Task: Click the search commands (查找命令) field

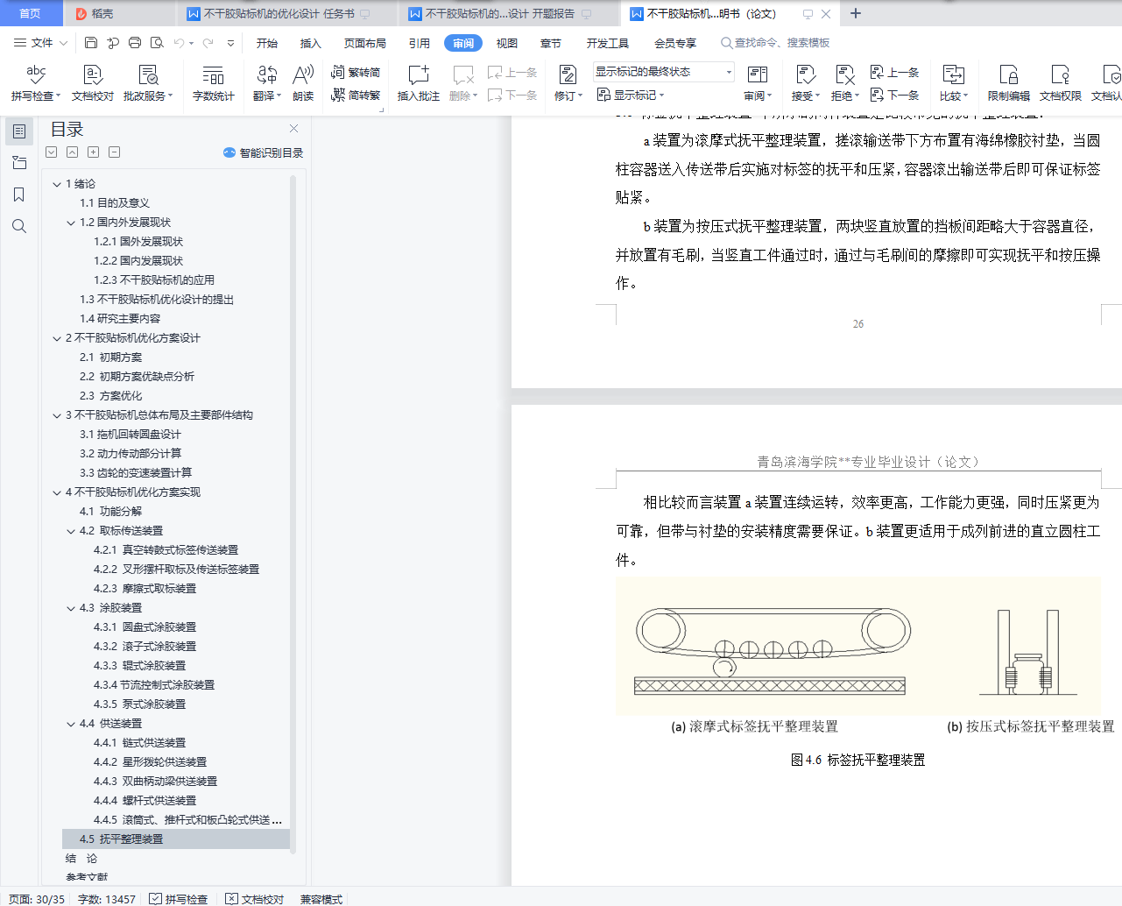Action: tap(775, 43)
